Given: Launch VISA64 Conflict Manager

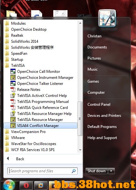Looking at the screenshot, I should click(x=41, y=126).
